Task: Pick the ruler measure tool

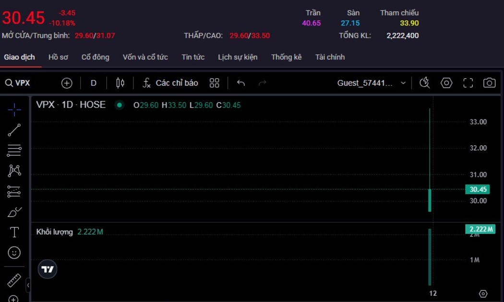Action: click(x=14, y=280)
